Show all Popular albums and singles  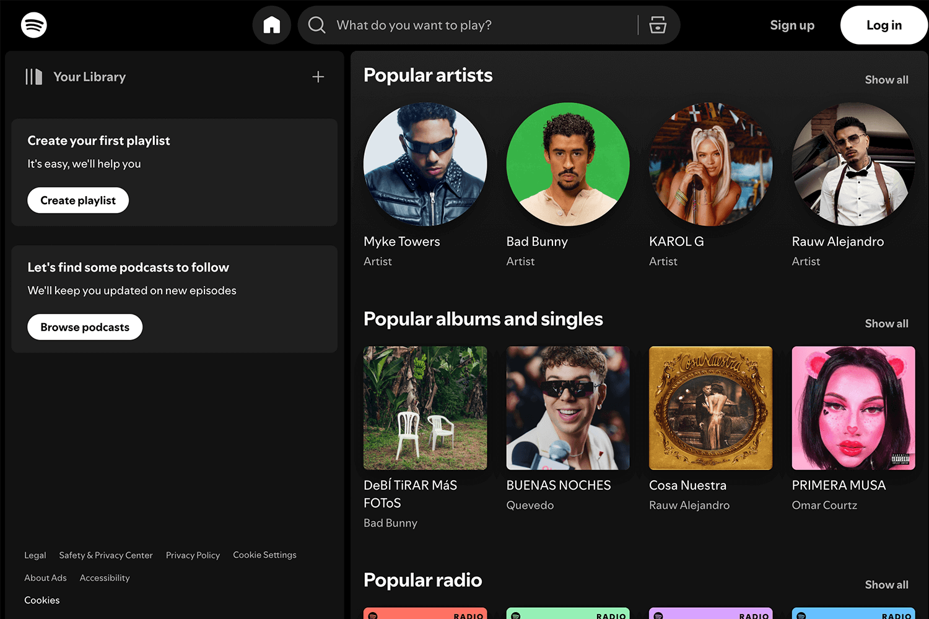pyautogui.click(x=886, y=324)
